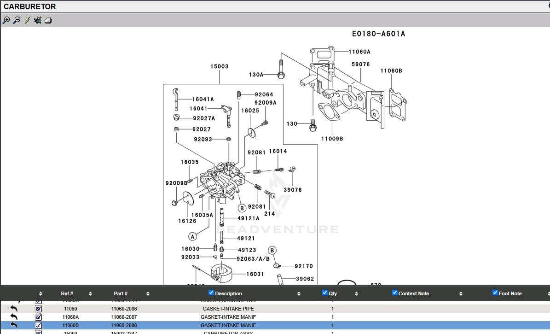Click part label 15003 in diagram

pos(219,66)
